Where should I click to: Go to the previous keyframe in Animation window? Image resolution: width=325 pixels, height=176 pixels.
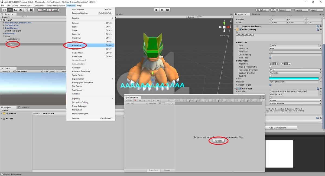click(x=144, y=100)
